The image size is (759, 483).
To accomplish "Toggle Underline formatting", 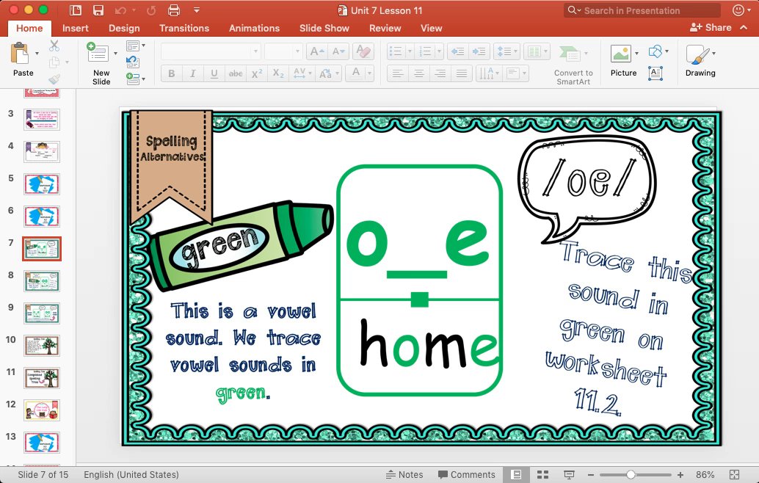I will coord(214,73).
